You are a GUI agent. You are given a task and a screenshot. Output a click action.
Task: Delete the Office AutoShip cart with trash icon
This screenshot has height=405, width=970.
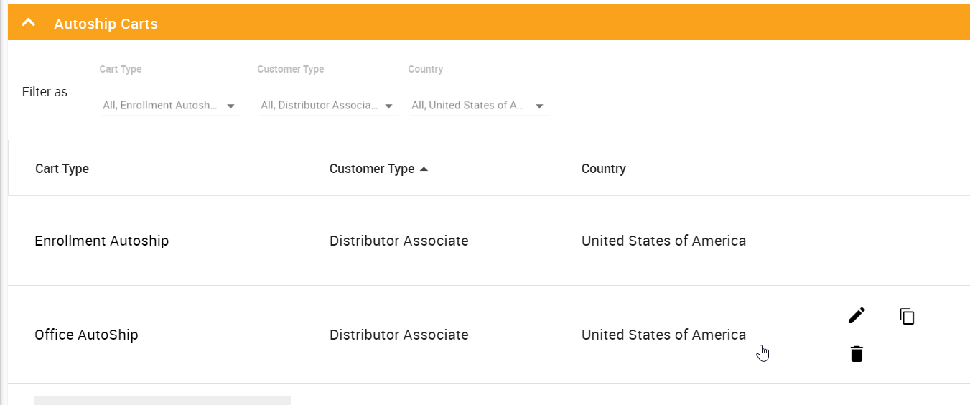(857, 353)
